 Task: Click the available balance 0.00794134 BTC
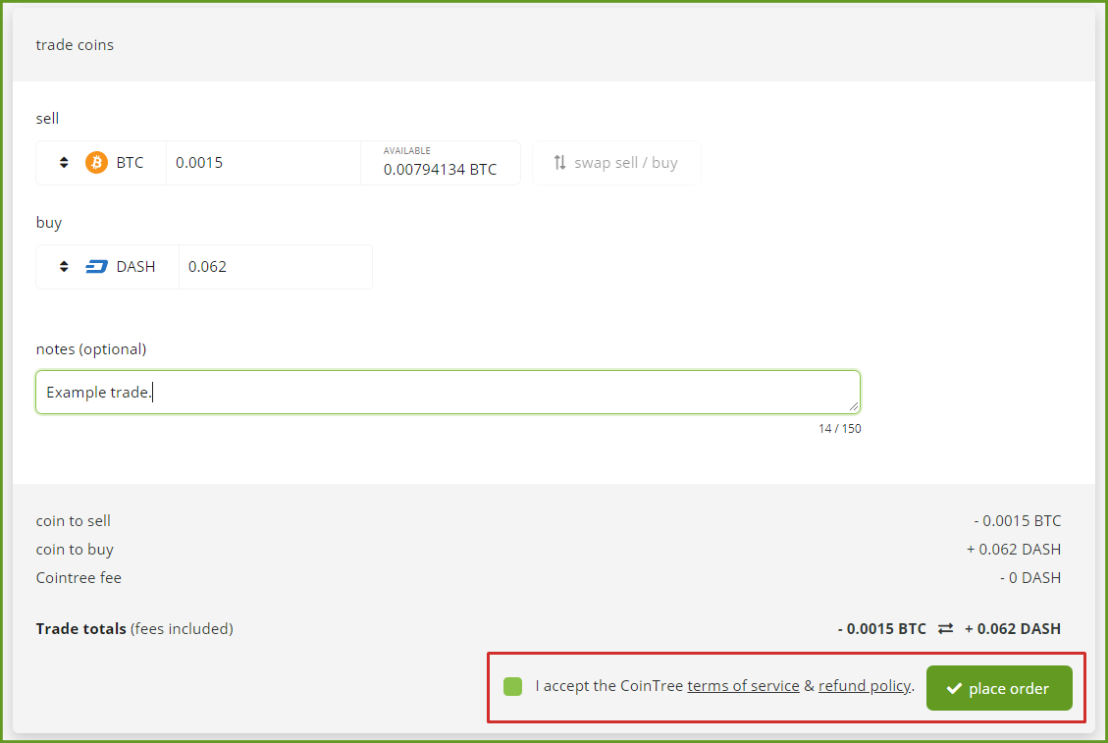pyautogui.click(x=441, y=170)
